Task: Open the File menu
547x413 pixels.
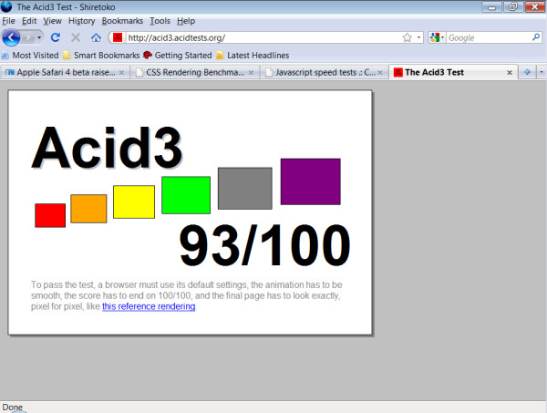Action: coord(8,21)
